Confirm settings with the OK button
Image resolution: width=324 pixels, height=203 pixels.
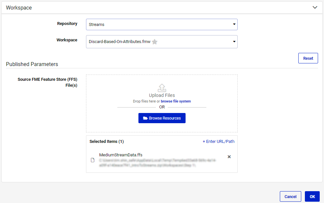[312, 196]
